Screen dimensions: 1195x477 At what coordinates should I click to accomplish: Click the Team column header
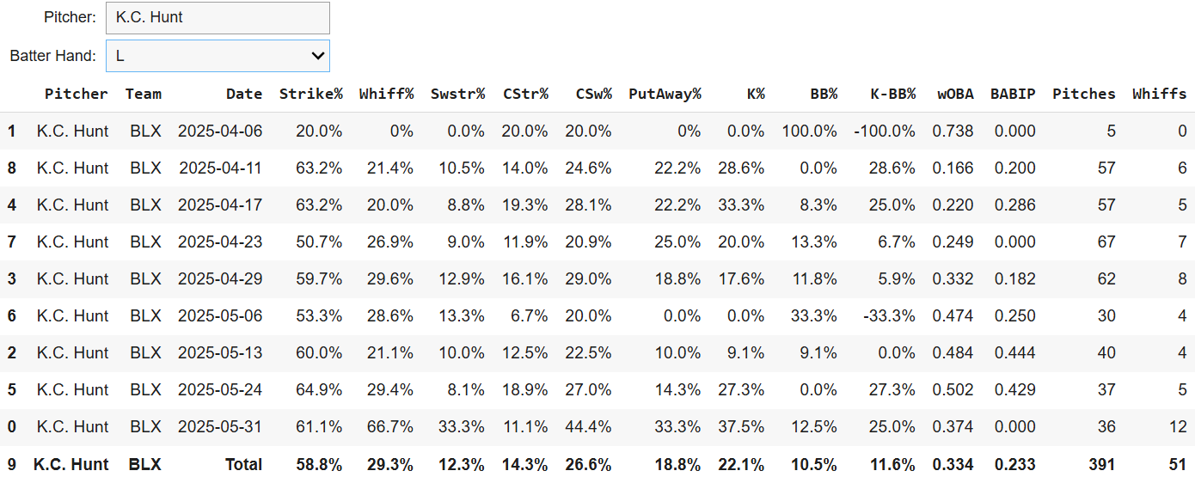click(144, 94)
